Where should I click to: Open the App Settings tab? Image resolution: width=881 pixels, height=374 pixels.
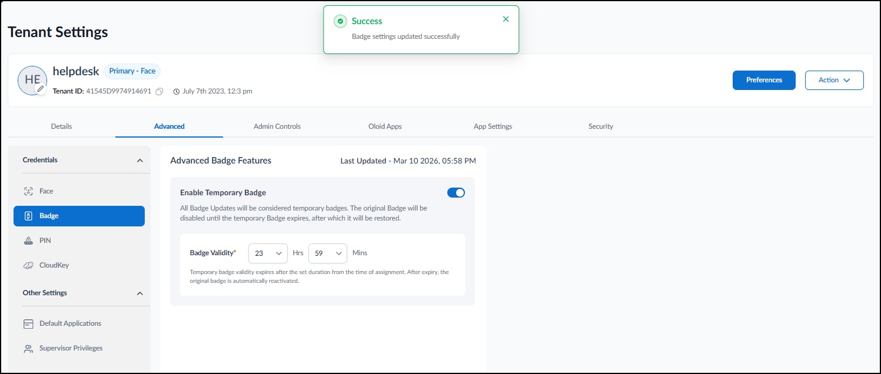pyautogui.click(x=493, y=126)
